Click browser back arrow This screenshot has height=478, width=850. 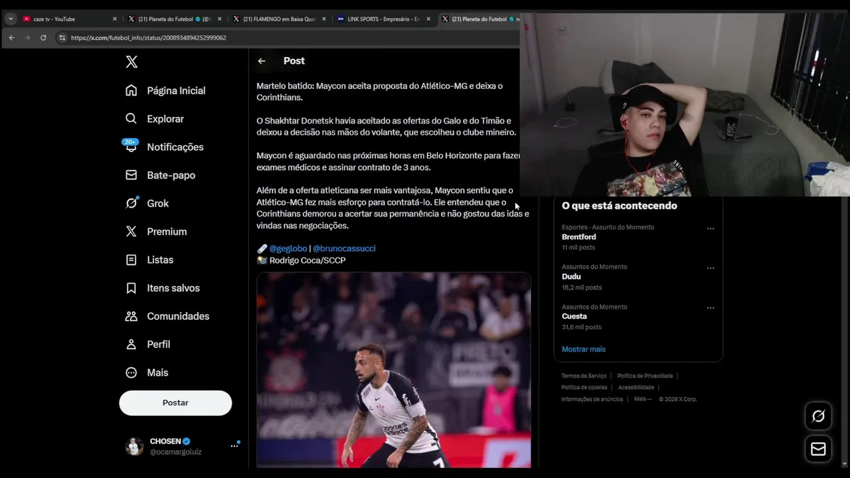[11, 38]
